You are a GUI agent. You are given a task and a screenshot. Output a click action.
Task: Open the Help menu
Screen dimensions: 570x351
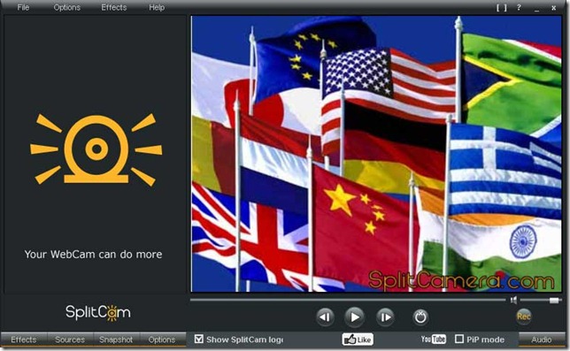click(x=157, y=7)
